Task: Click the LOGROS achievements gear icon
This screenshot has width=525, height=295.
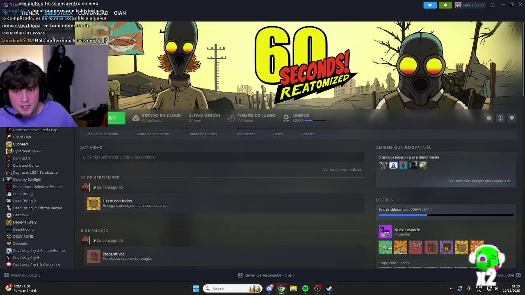Action: click(x=286, y=118)
